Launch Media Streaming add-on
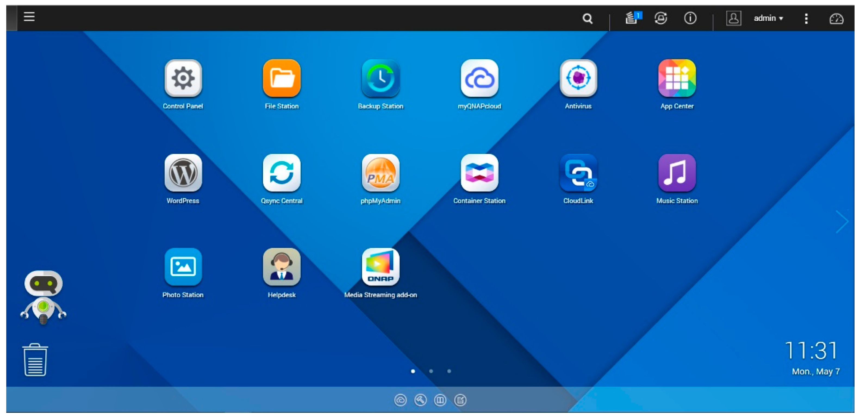This screenshot has height=419, width=860. (x=380, y=267)
